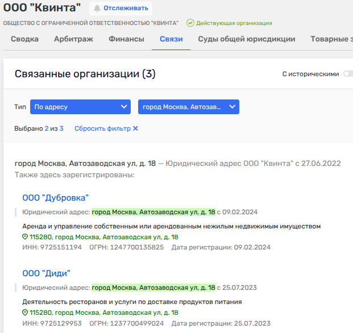
Task: Click the X icon next to Сбросить фильтр
Action: (135, 128)
